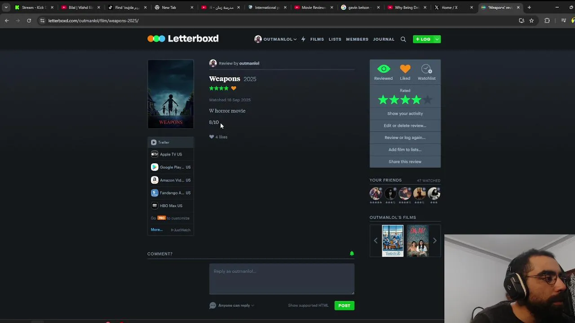Open the OUTMANLOL profile menu
The image size is (575, 323).
point(275,39)
